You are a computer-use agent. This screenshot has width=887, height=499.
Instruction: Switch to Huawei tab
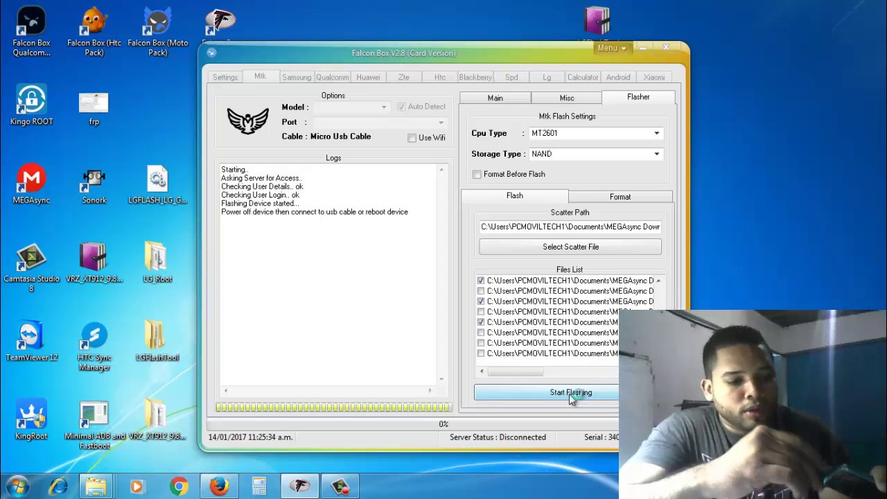coord(368,77)
